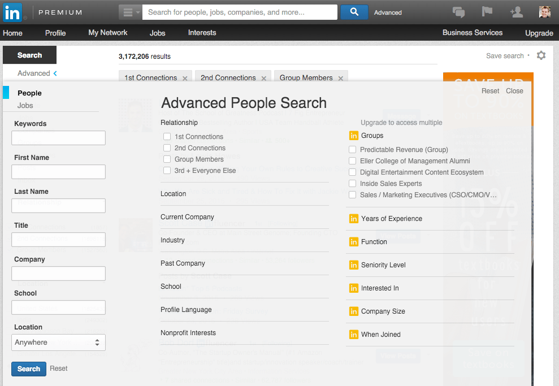This screenshot has width=559, height=386.
Task: Open the Profile menu
Action: pyautogui.click(x=55, y=33)
